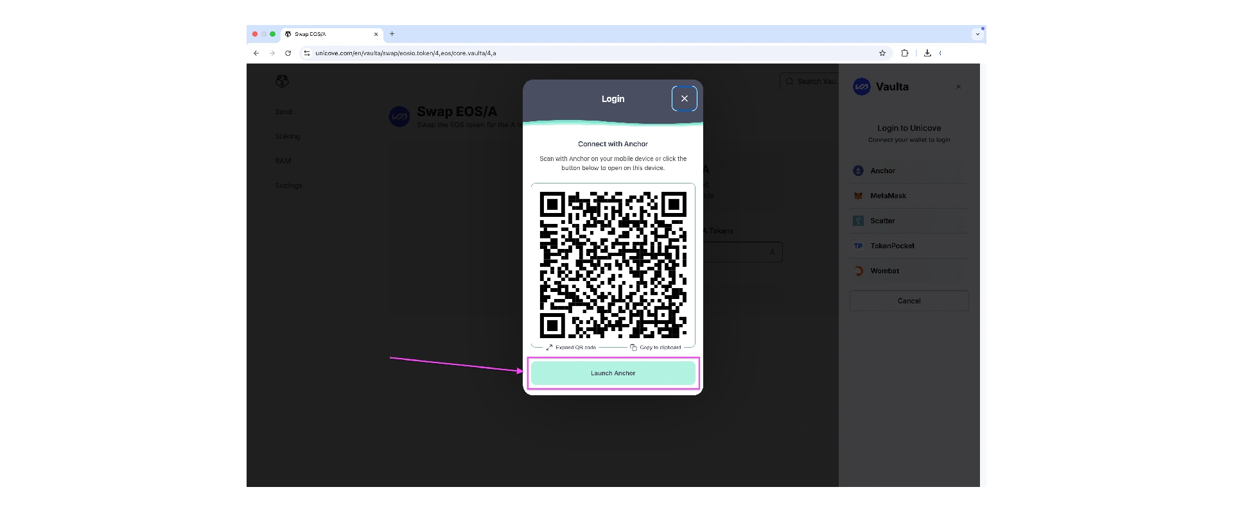Bookmark this page with star icon

pos(882,53)
